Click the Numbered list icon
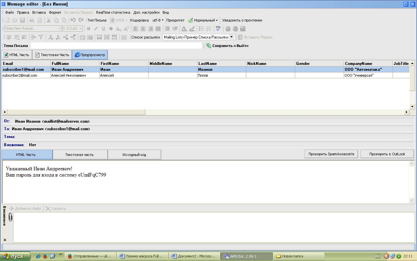Image resolution: width=417 pixels, height=261 pixels. [209, 29]
